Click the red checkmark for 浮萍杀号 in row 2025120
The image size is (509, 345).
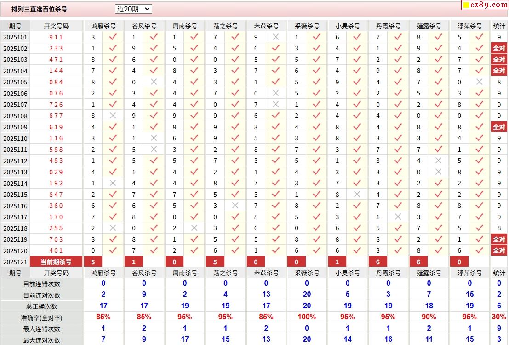pyautogui.click(x=479, y=250)
